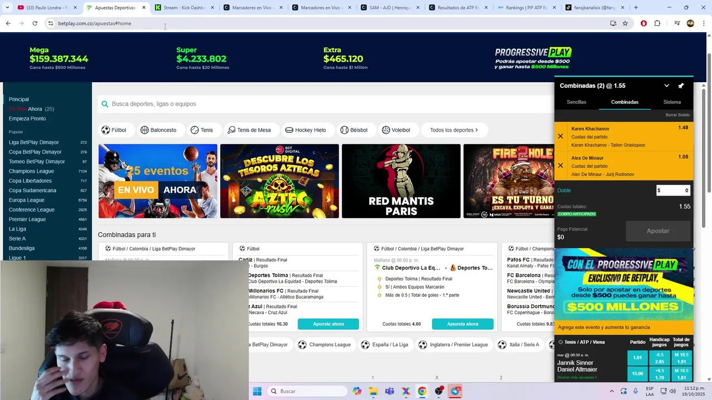Viewport: 712px width, 400px height.
Task: Click the Apostar button
Action: pyautogui.click(x=658, y=231)
